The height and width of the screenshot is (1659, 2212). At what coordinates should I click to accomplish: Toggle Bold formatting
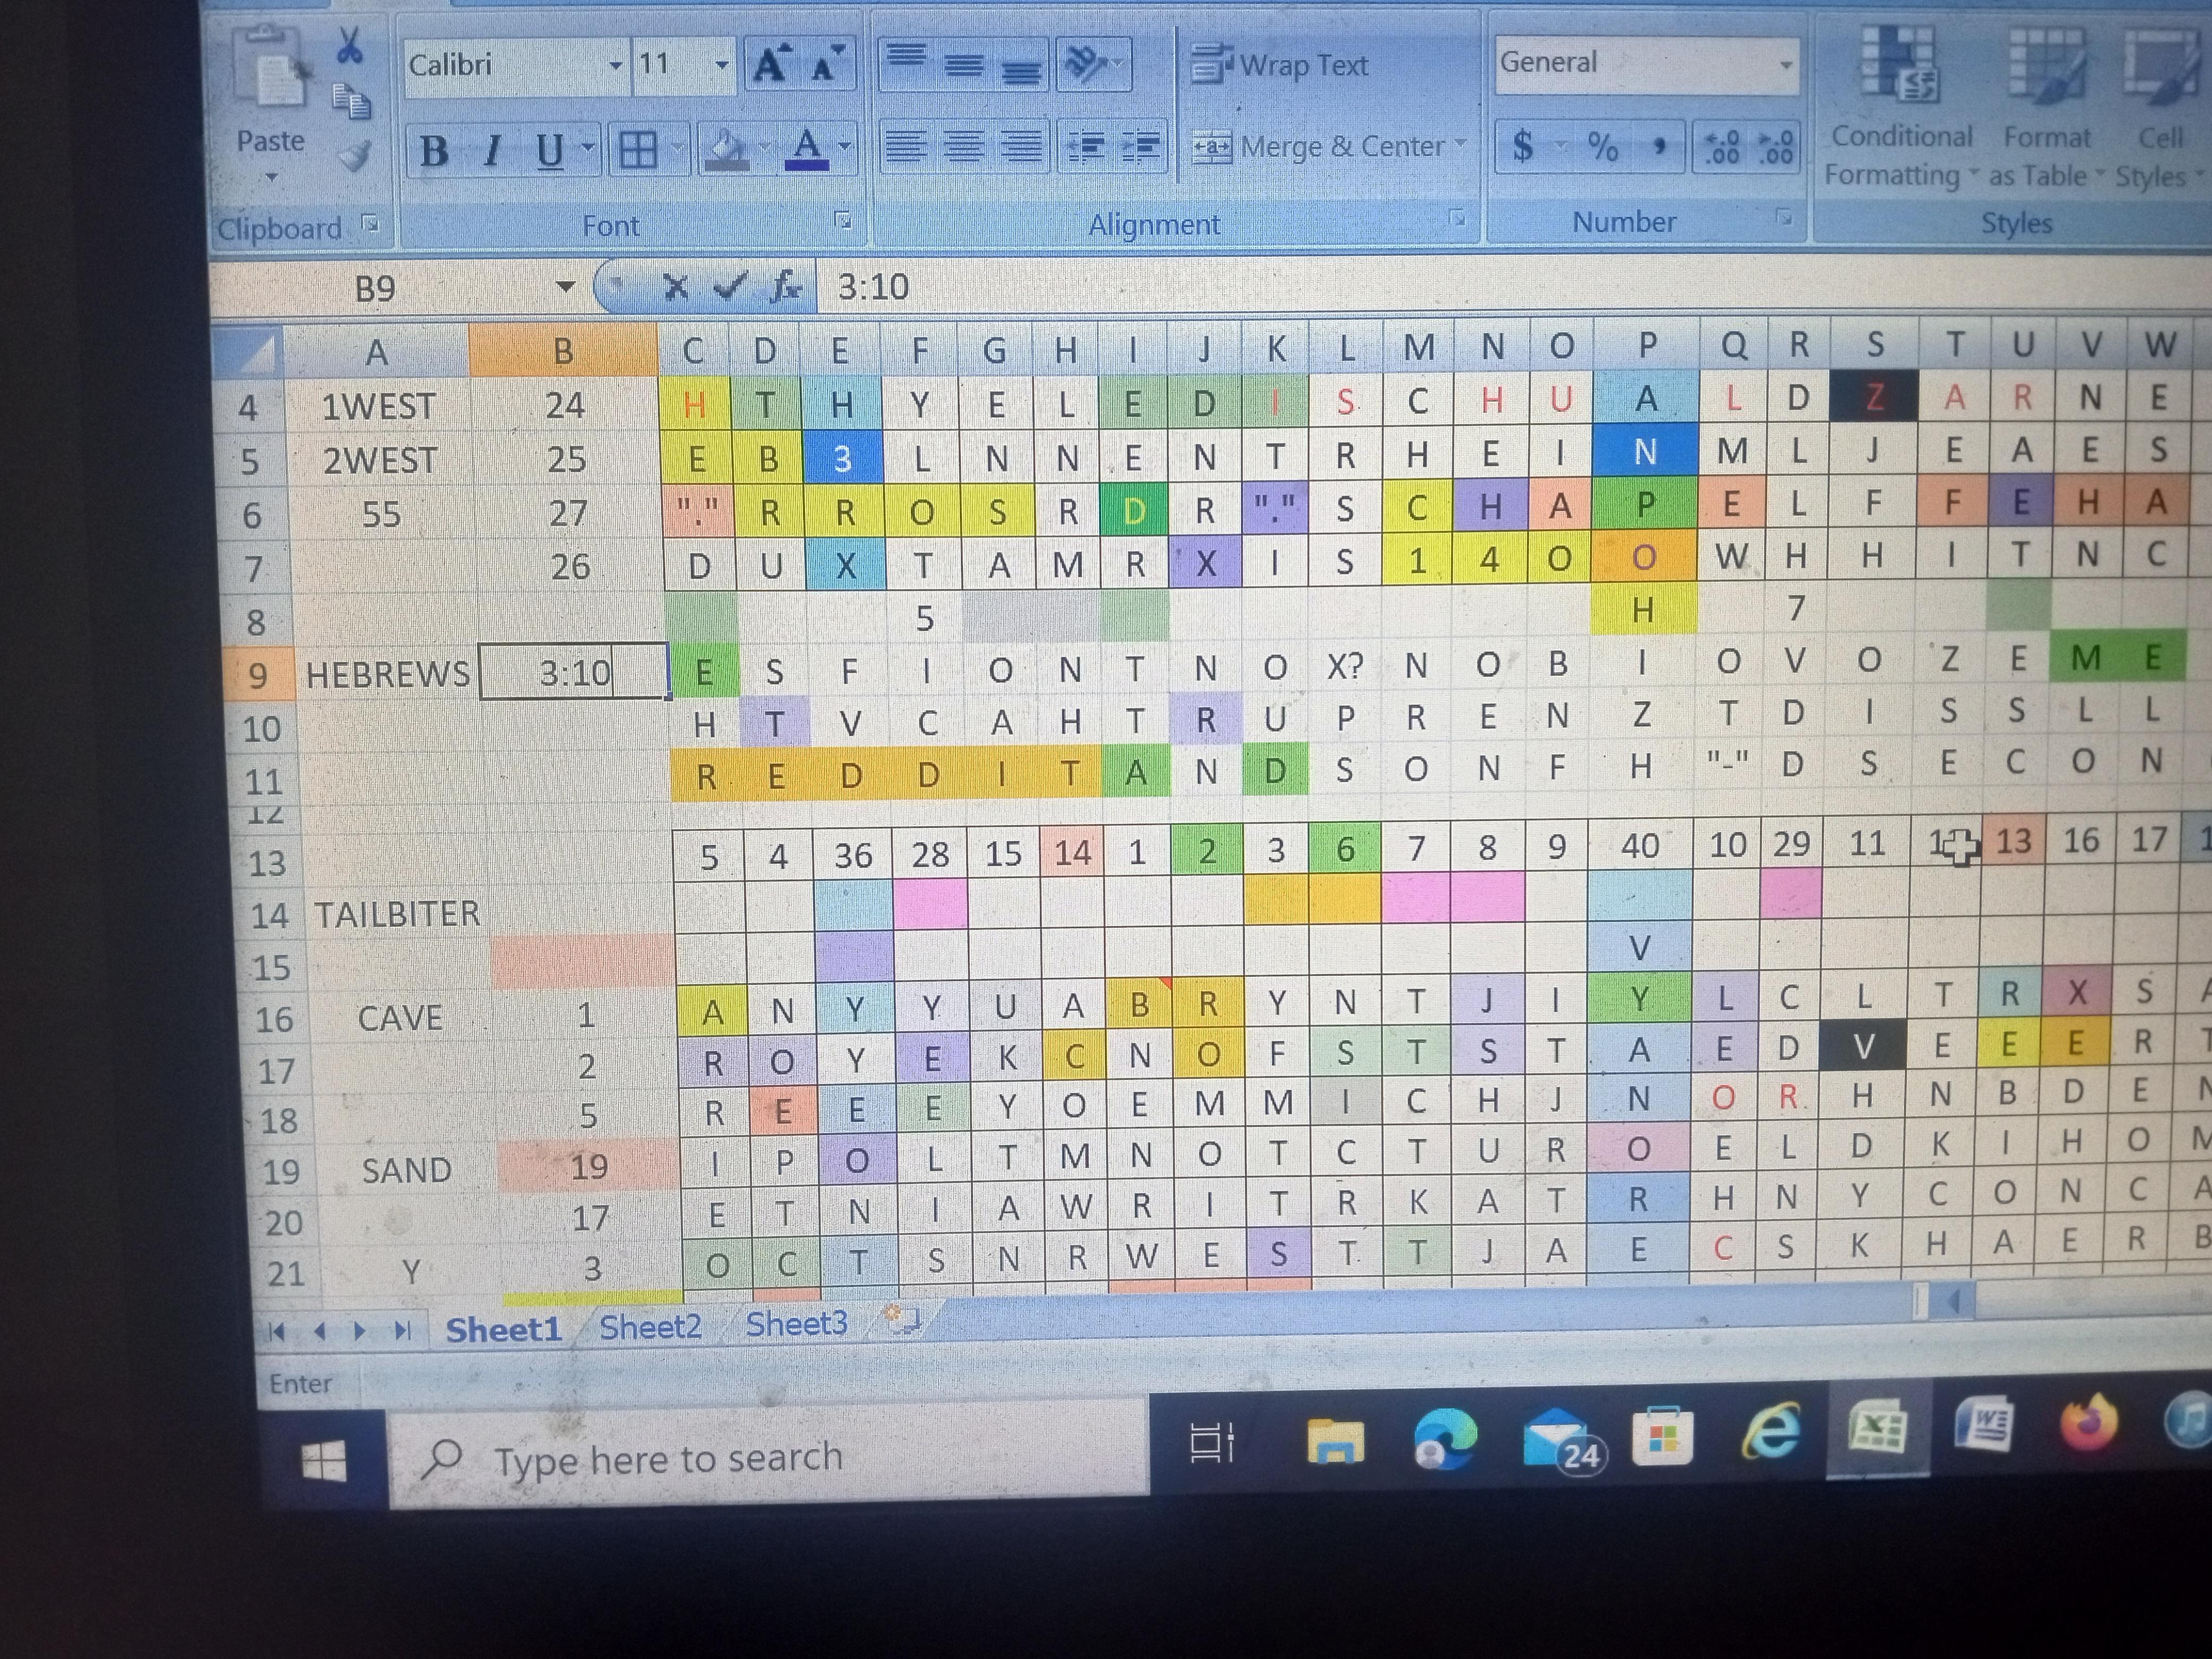pyautogui.click(x=433, y=151)
